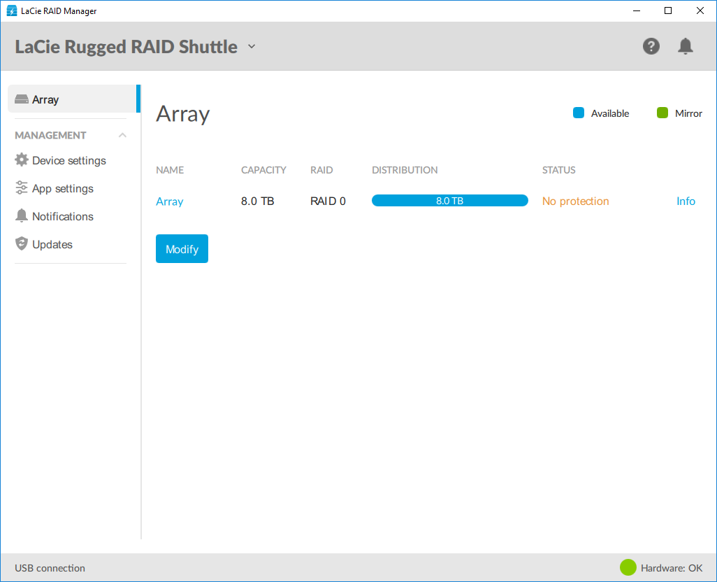This screenshot has width=717, height=582.
Task: Select the Array sidebar tab
Action: tap(74, 99)
